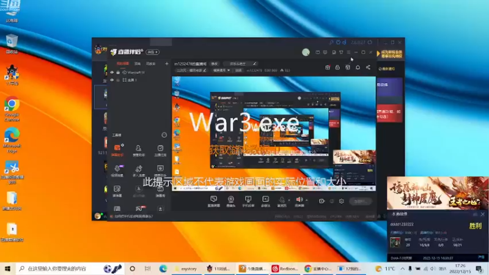Open the checklist tasks toolbox tool
This screenshot has width=489, height=275.
160,150
